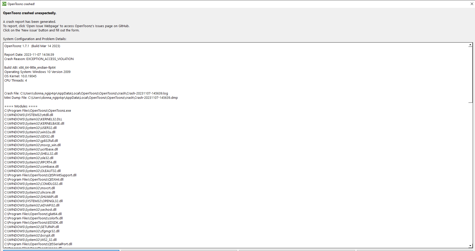Click the Report Date line in the report
Image resolution: width=475 pixels, height=251 pixels.
tap(29, 54)
